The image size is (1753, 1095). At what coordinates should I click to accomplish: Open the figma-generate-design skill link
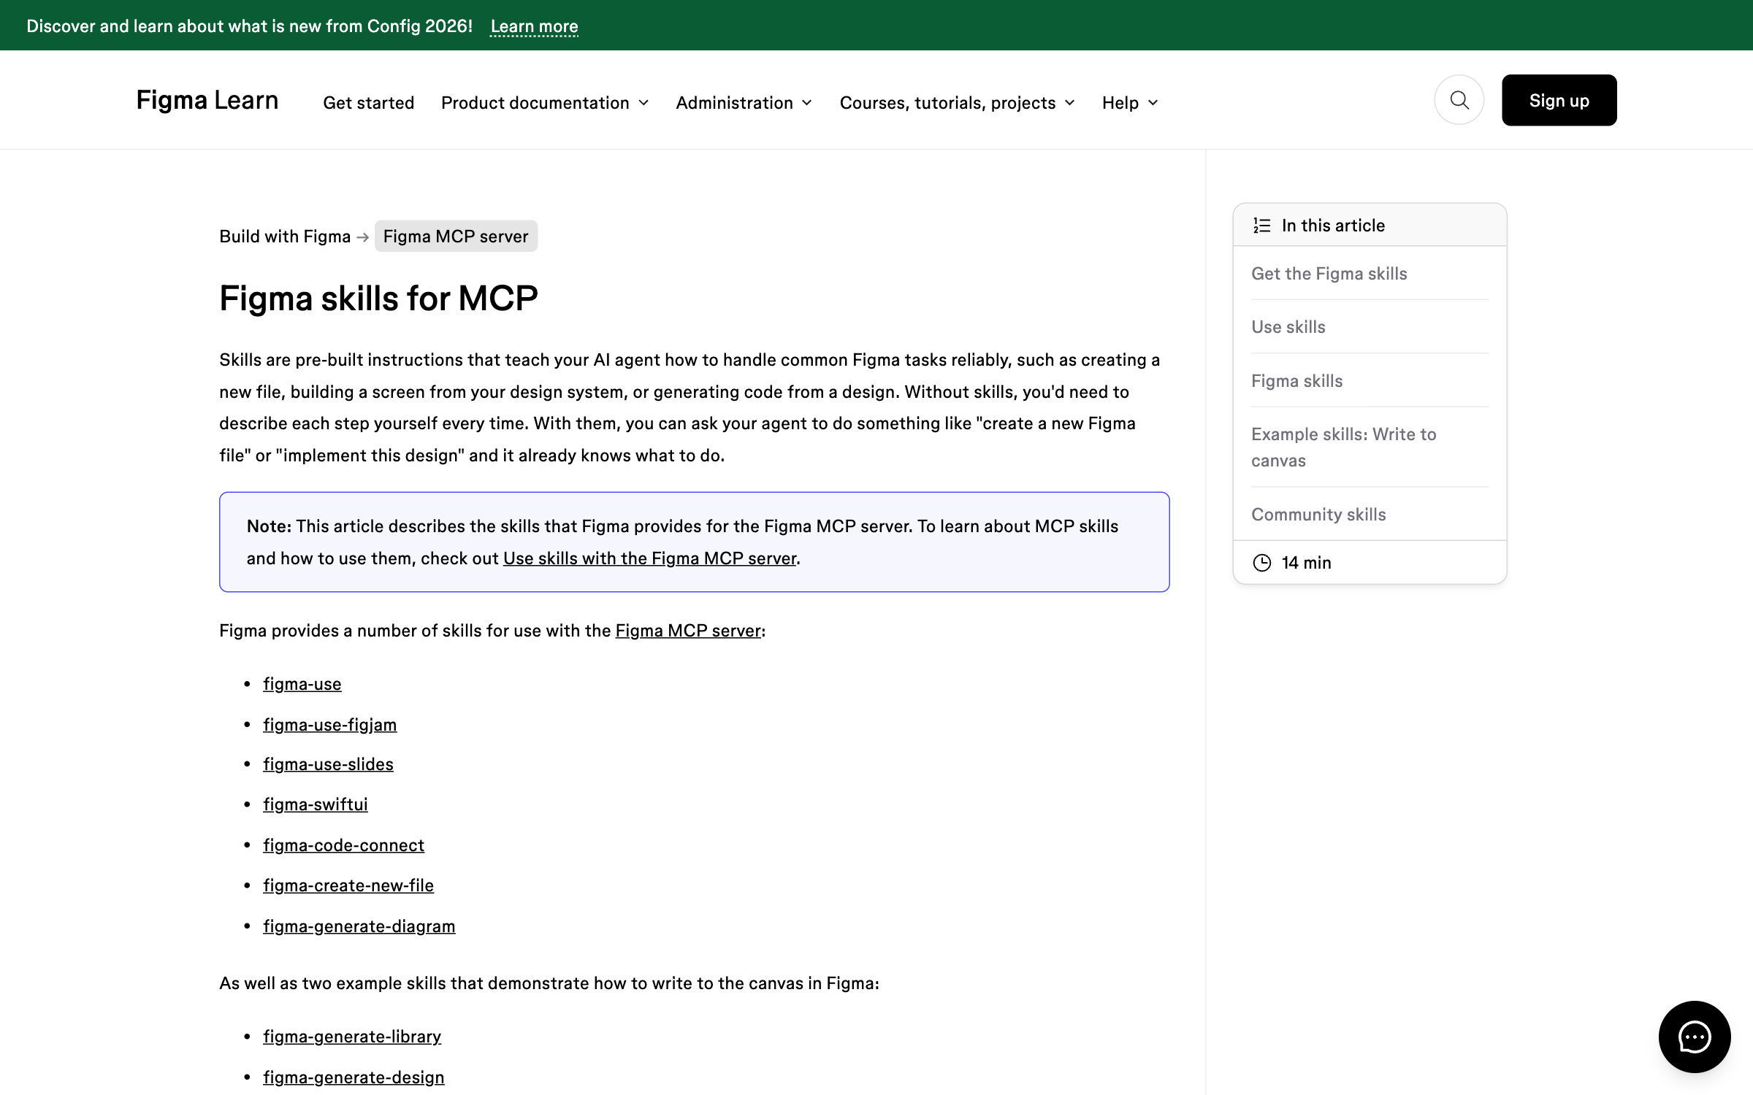point(354,1077)
